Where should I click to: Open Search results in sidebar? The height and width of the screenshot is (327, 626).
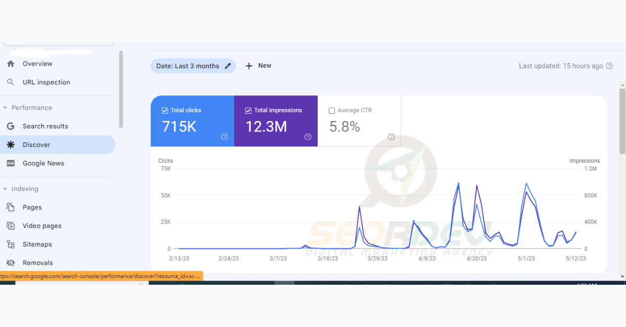[45, 126]
